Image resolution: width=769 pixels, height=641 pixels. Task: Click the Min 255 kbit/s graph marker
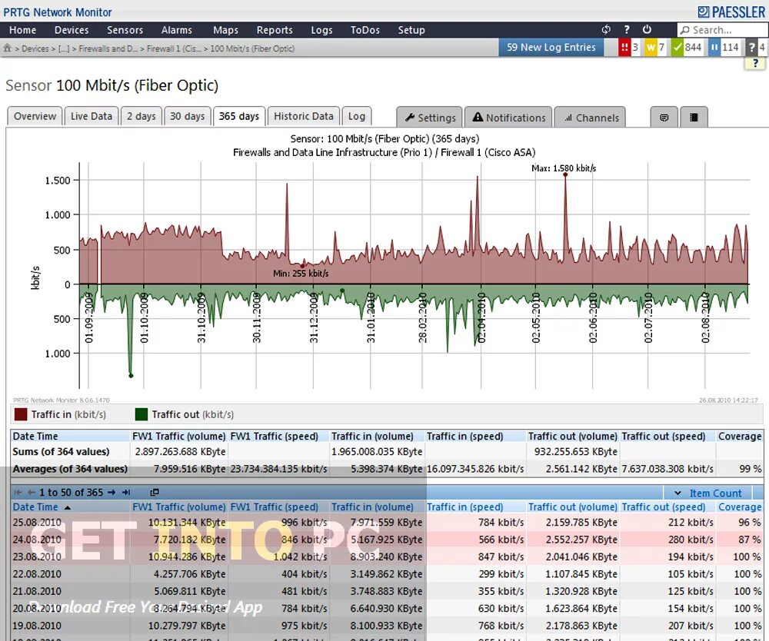pos(302,266)
